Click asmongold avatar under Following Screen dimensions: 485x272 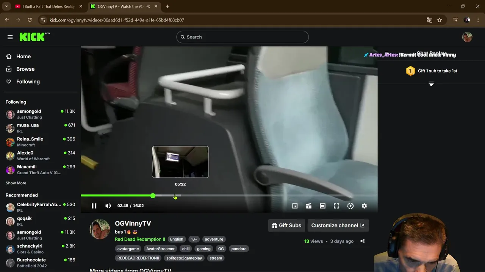(10, 114)
